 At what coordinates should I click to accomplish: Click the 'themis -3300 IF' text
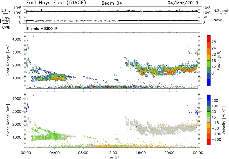[42, 28]
